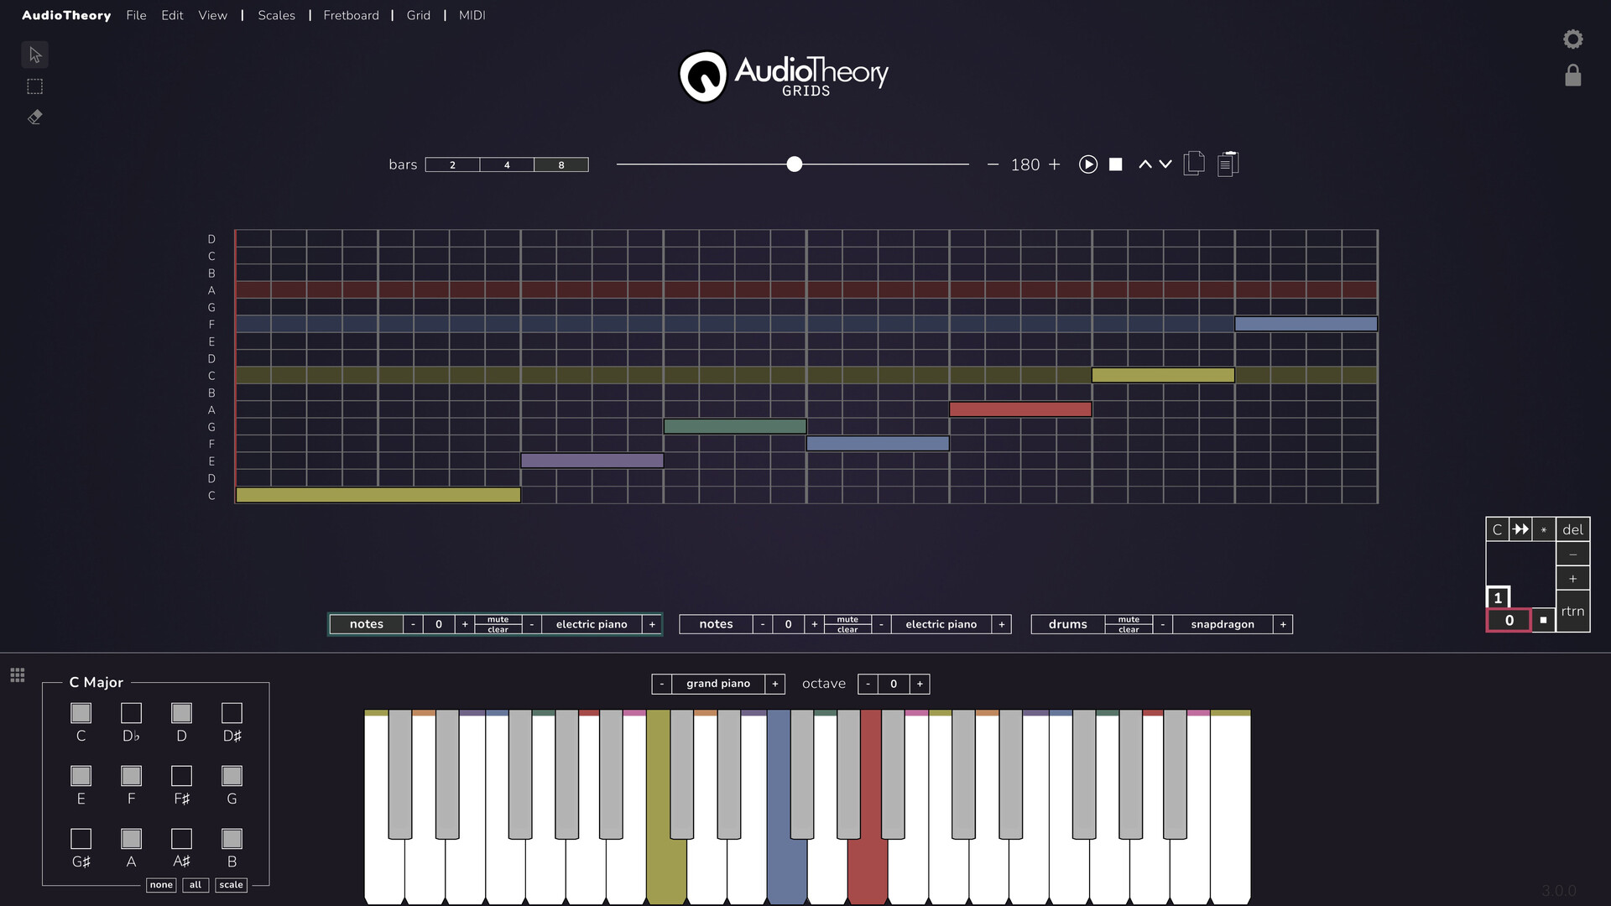This screenshot has height=906, width=1611.
Task: Raise the keyboard octave with the plus
Action: (920, 684)
